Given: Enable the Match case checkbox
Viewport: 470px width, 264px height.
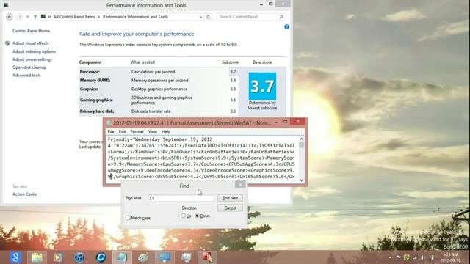Looking at the screenshot, I should click(128, 218).
